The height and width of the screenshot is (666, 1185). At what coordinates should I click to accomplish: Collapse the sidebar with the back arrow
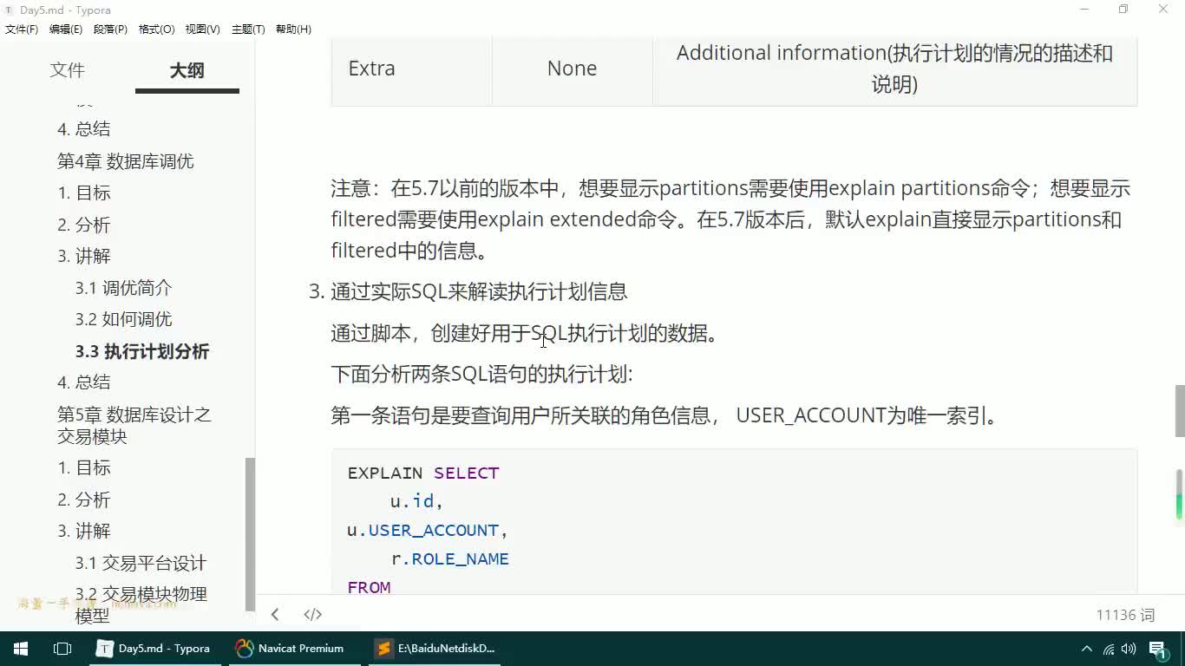point(275,614)
